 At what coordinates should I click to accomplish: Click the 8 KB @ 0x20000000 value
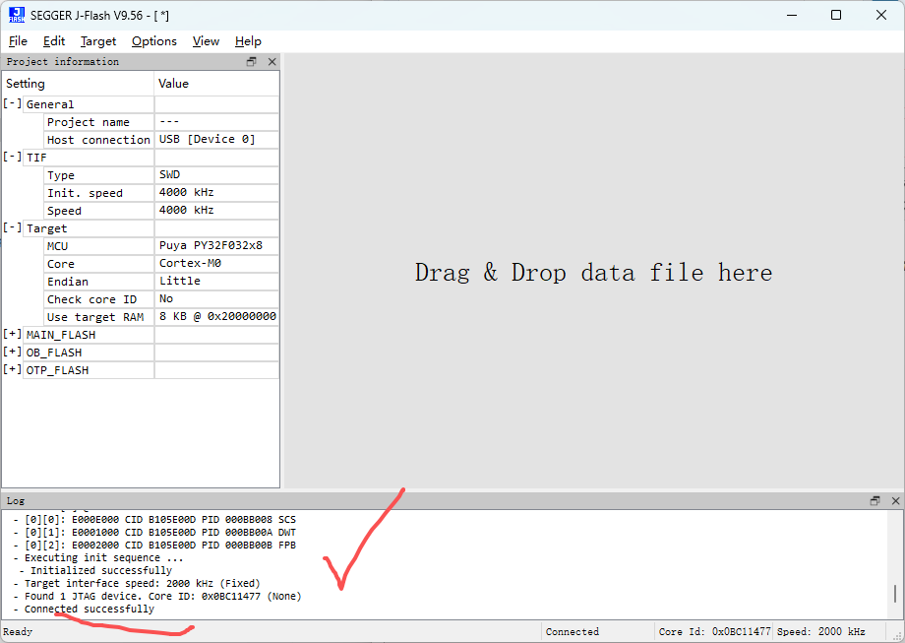pos(217,317)
